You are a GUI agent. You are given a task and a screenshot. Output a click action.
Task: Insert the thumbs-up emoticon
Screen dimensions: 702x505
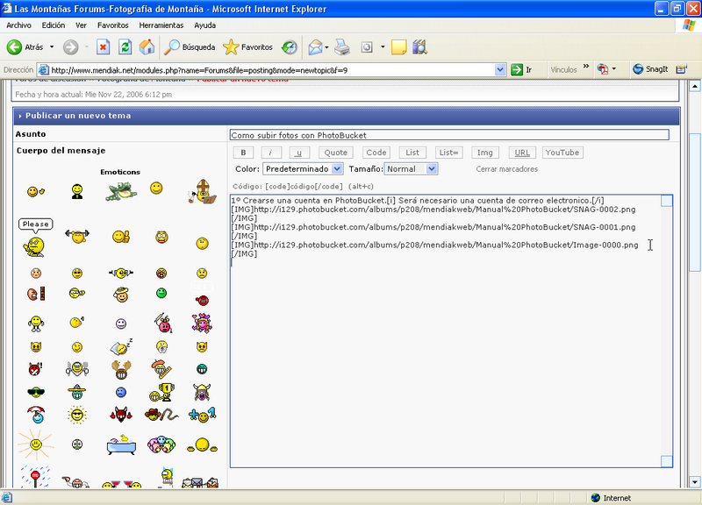click(x=121, y=237)
